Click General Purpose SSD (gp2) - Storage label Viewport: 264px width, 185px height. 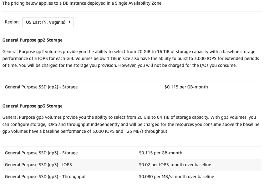(41, 87)
